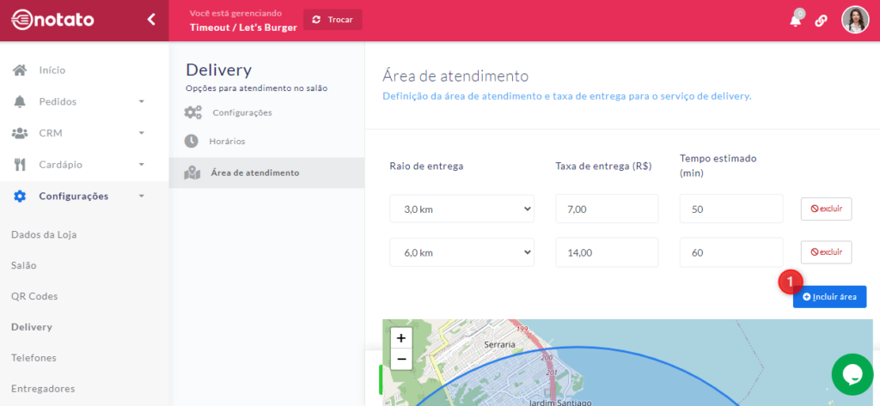880x406 pixels.
Task: Zoom out on the map
Action: click(x=400, y=359)
